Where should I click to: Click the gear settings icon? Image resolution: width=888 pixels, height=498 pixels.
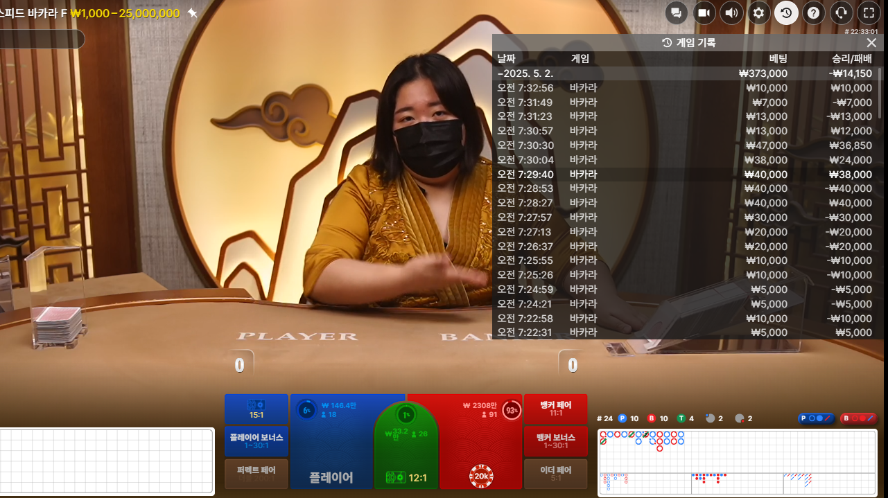point(759,12)
